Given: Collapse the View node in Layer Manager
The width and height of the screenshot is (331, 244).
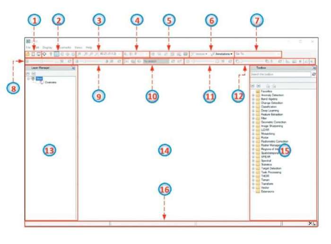Looking at the screenshot, I should pos(28,78).
